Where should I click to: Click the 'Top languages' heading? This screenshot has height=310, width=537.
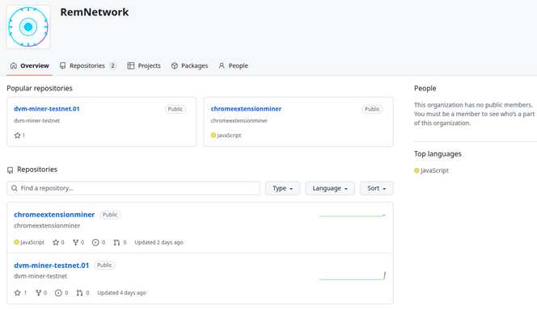pyautogui.click(x=438, y=154)
